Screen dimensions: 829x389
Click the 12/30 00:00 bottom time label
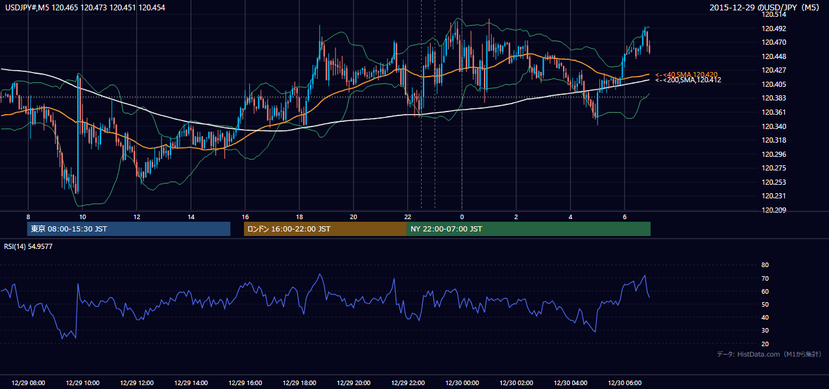tap(463, 383)
